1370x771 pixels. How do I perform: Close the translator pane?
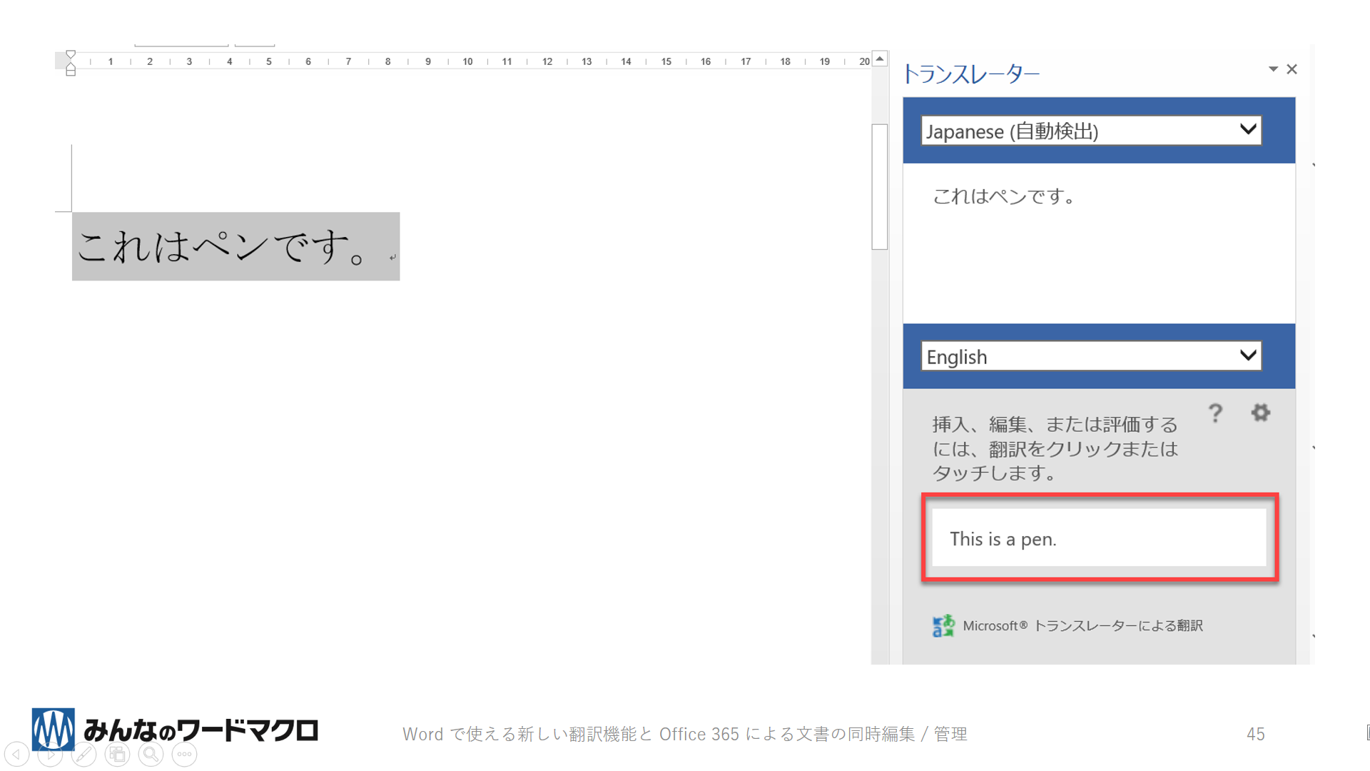[1292, 69]
